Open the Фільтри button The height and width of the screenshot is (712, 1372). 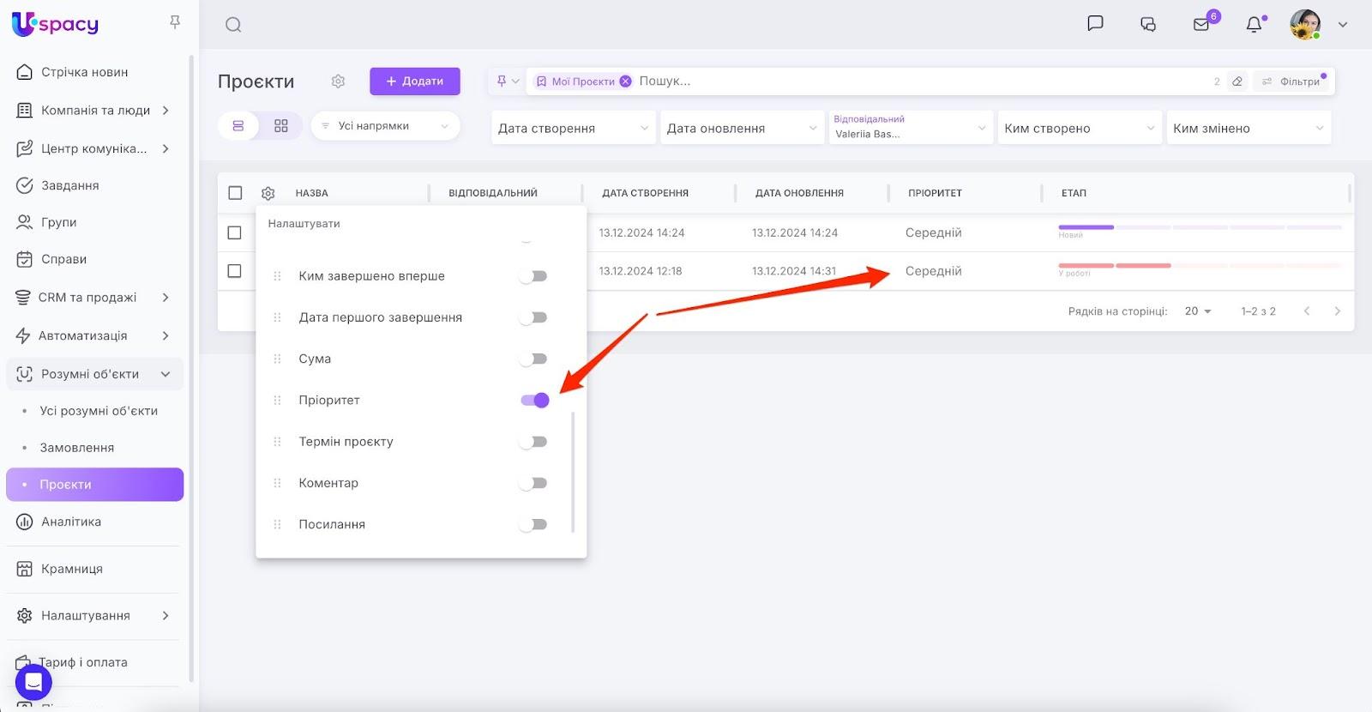point(1291,81)
